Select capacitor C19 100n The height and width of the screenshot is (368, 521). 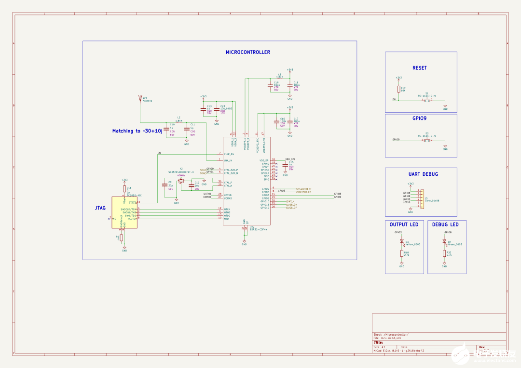coord(270,86)
